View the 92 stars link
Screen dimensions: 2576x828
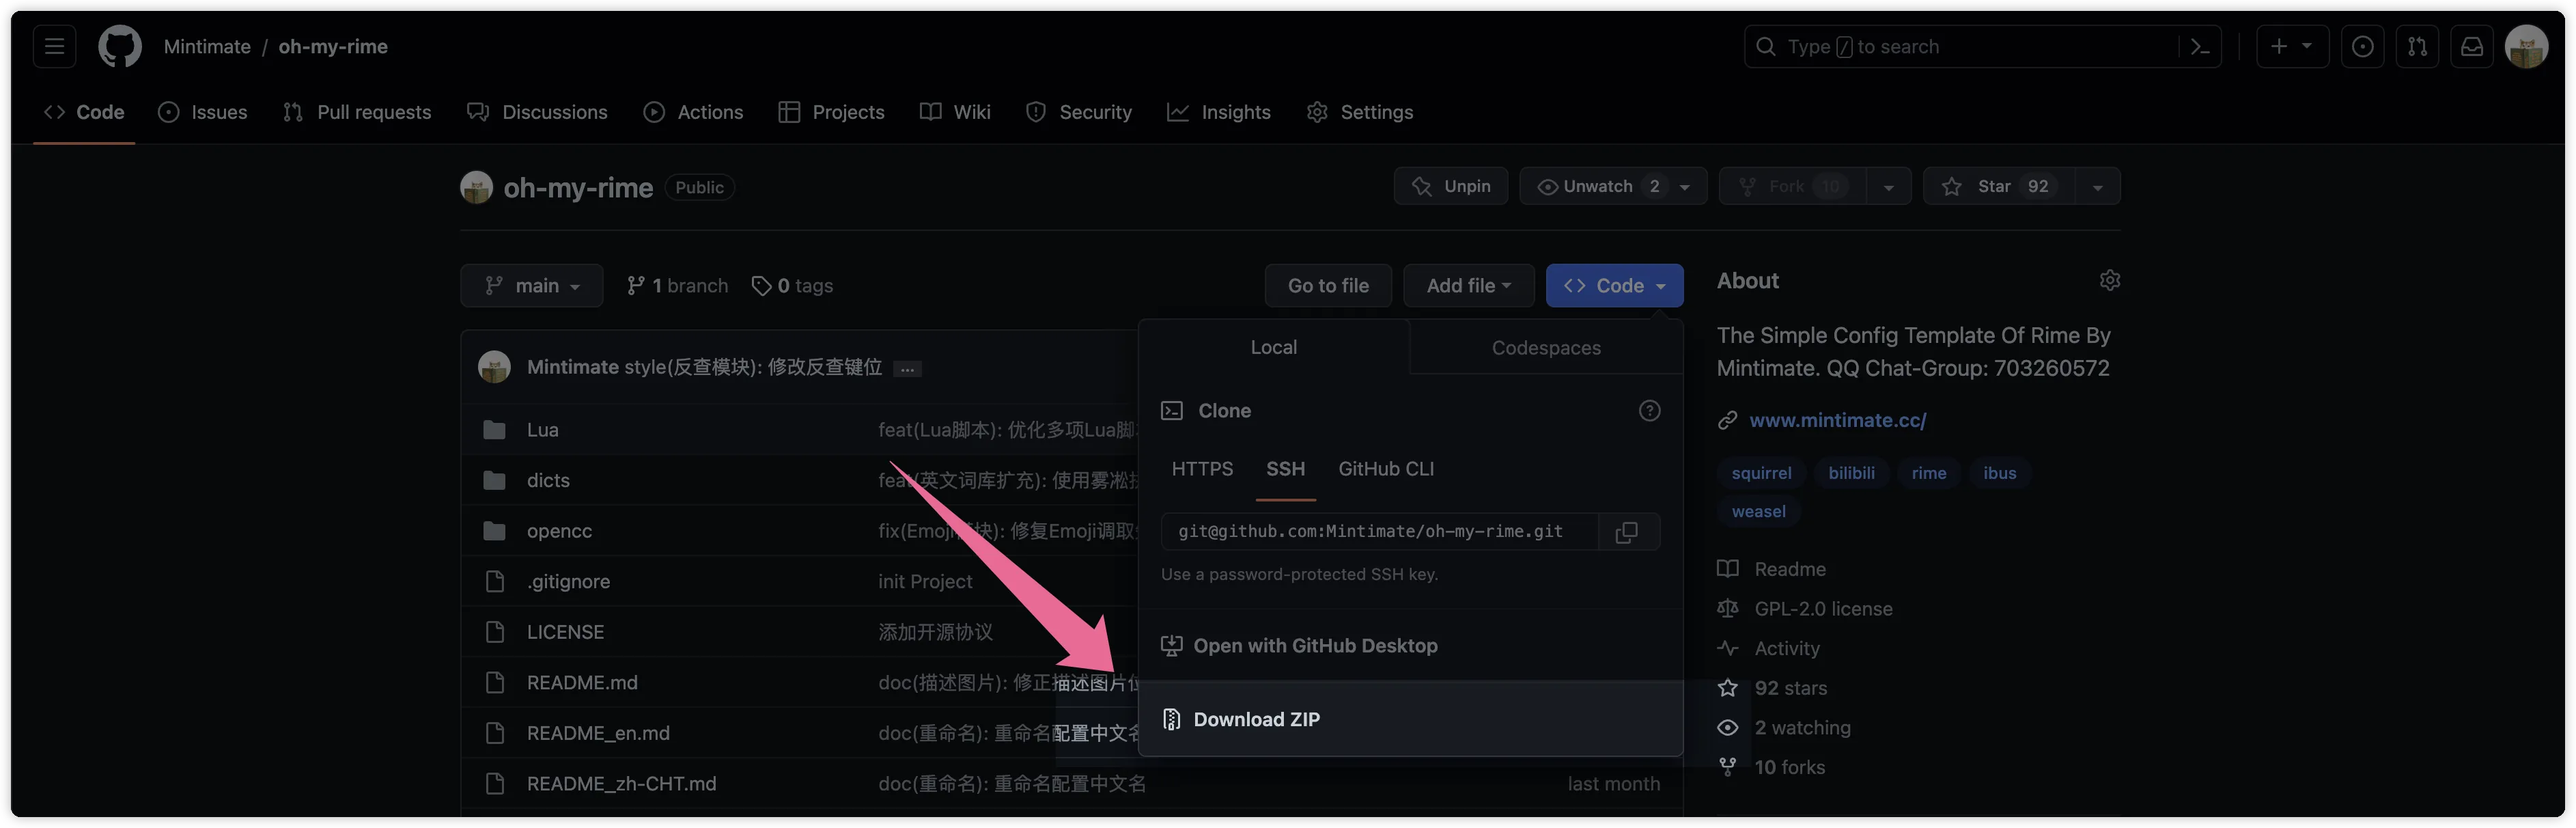[x=1771, y=688]
